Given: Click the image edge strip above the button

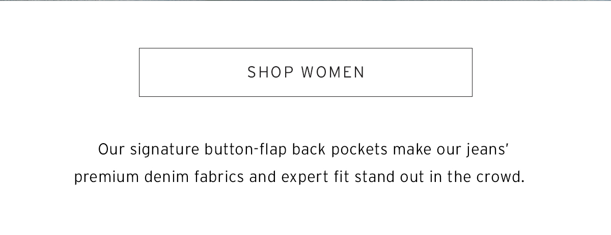Looking at the screenshot, I should pyautogui.click(x=305, y=1).
